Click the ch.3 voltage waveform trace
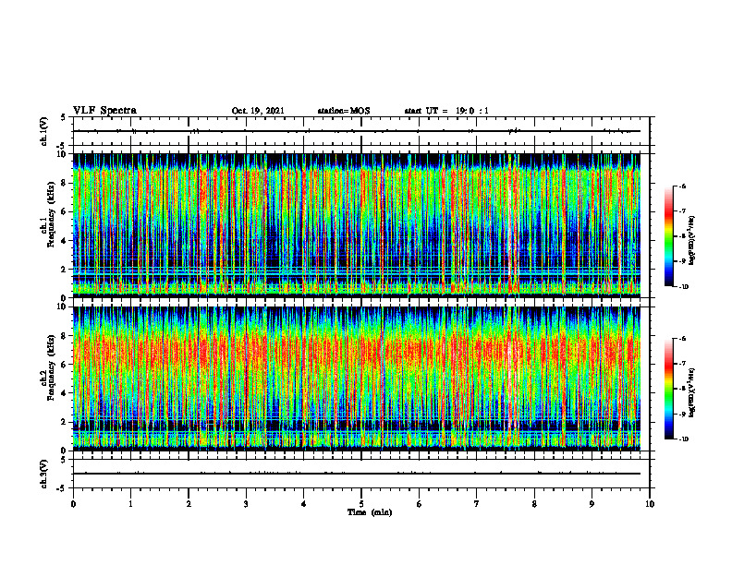 pyautogui.click(x=356, y=474)
